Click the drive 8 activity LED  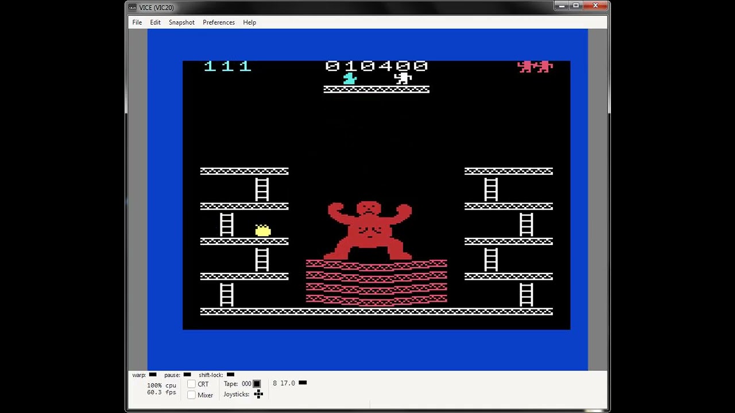click(303, 383)
